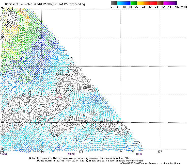Click the longitude label '168'
This screenshot has height=165, width=188.
click(x=41, y=152)
